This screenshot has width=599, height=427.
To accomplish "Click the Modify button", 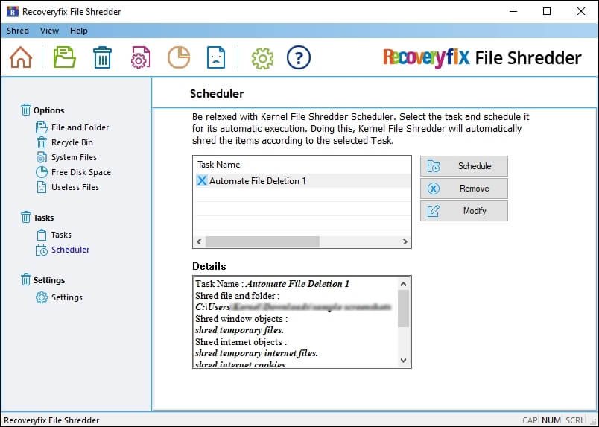I will pyautogui.click(x=463, y=211).
